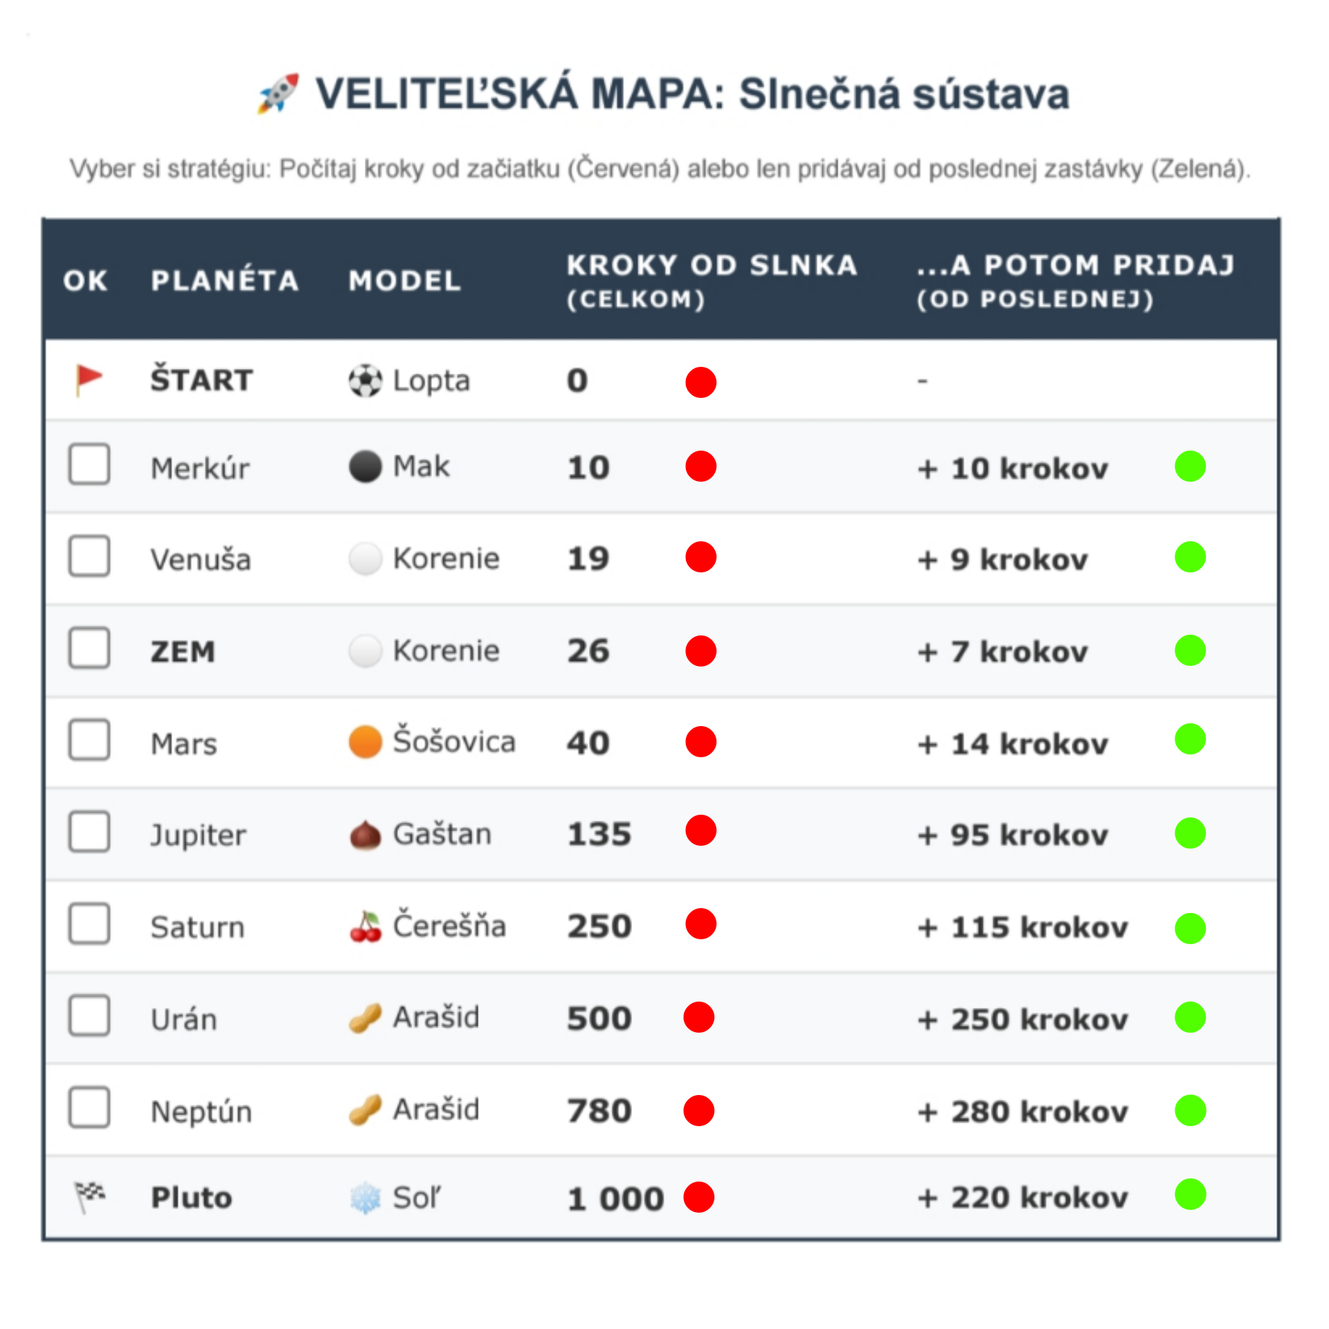Click the green dot beside + 9 krokov

point(1190,557)
